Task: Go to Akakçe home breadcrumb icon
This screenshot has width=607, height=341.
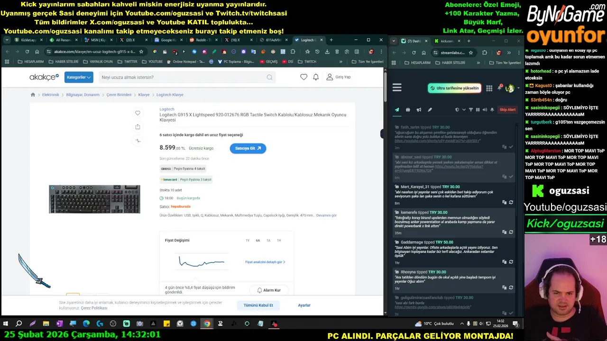Action: 33,95
